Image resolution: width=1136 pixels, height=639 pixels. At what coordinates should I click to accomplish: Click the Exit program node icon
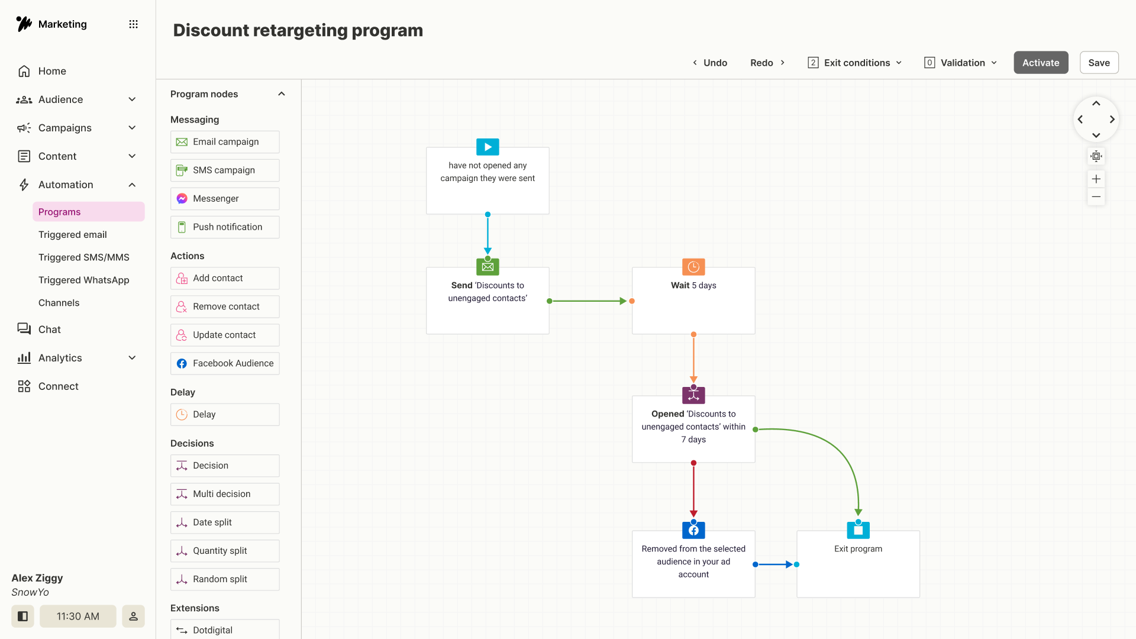pos(858,530)
